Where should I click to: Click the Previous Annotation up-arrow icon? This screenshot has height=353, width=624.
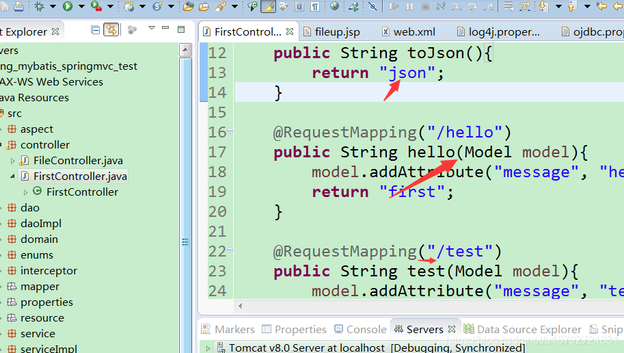(x=572, y=6)
